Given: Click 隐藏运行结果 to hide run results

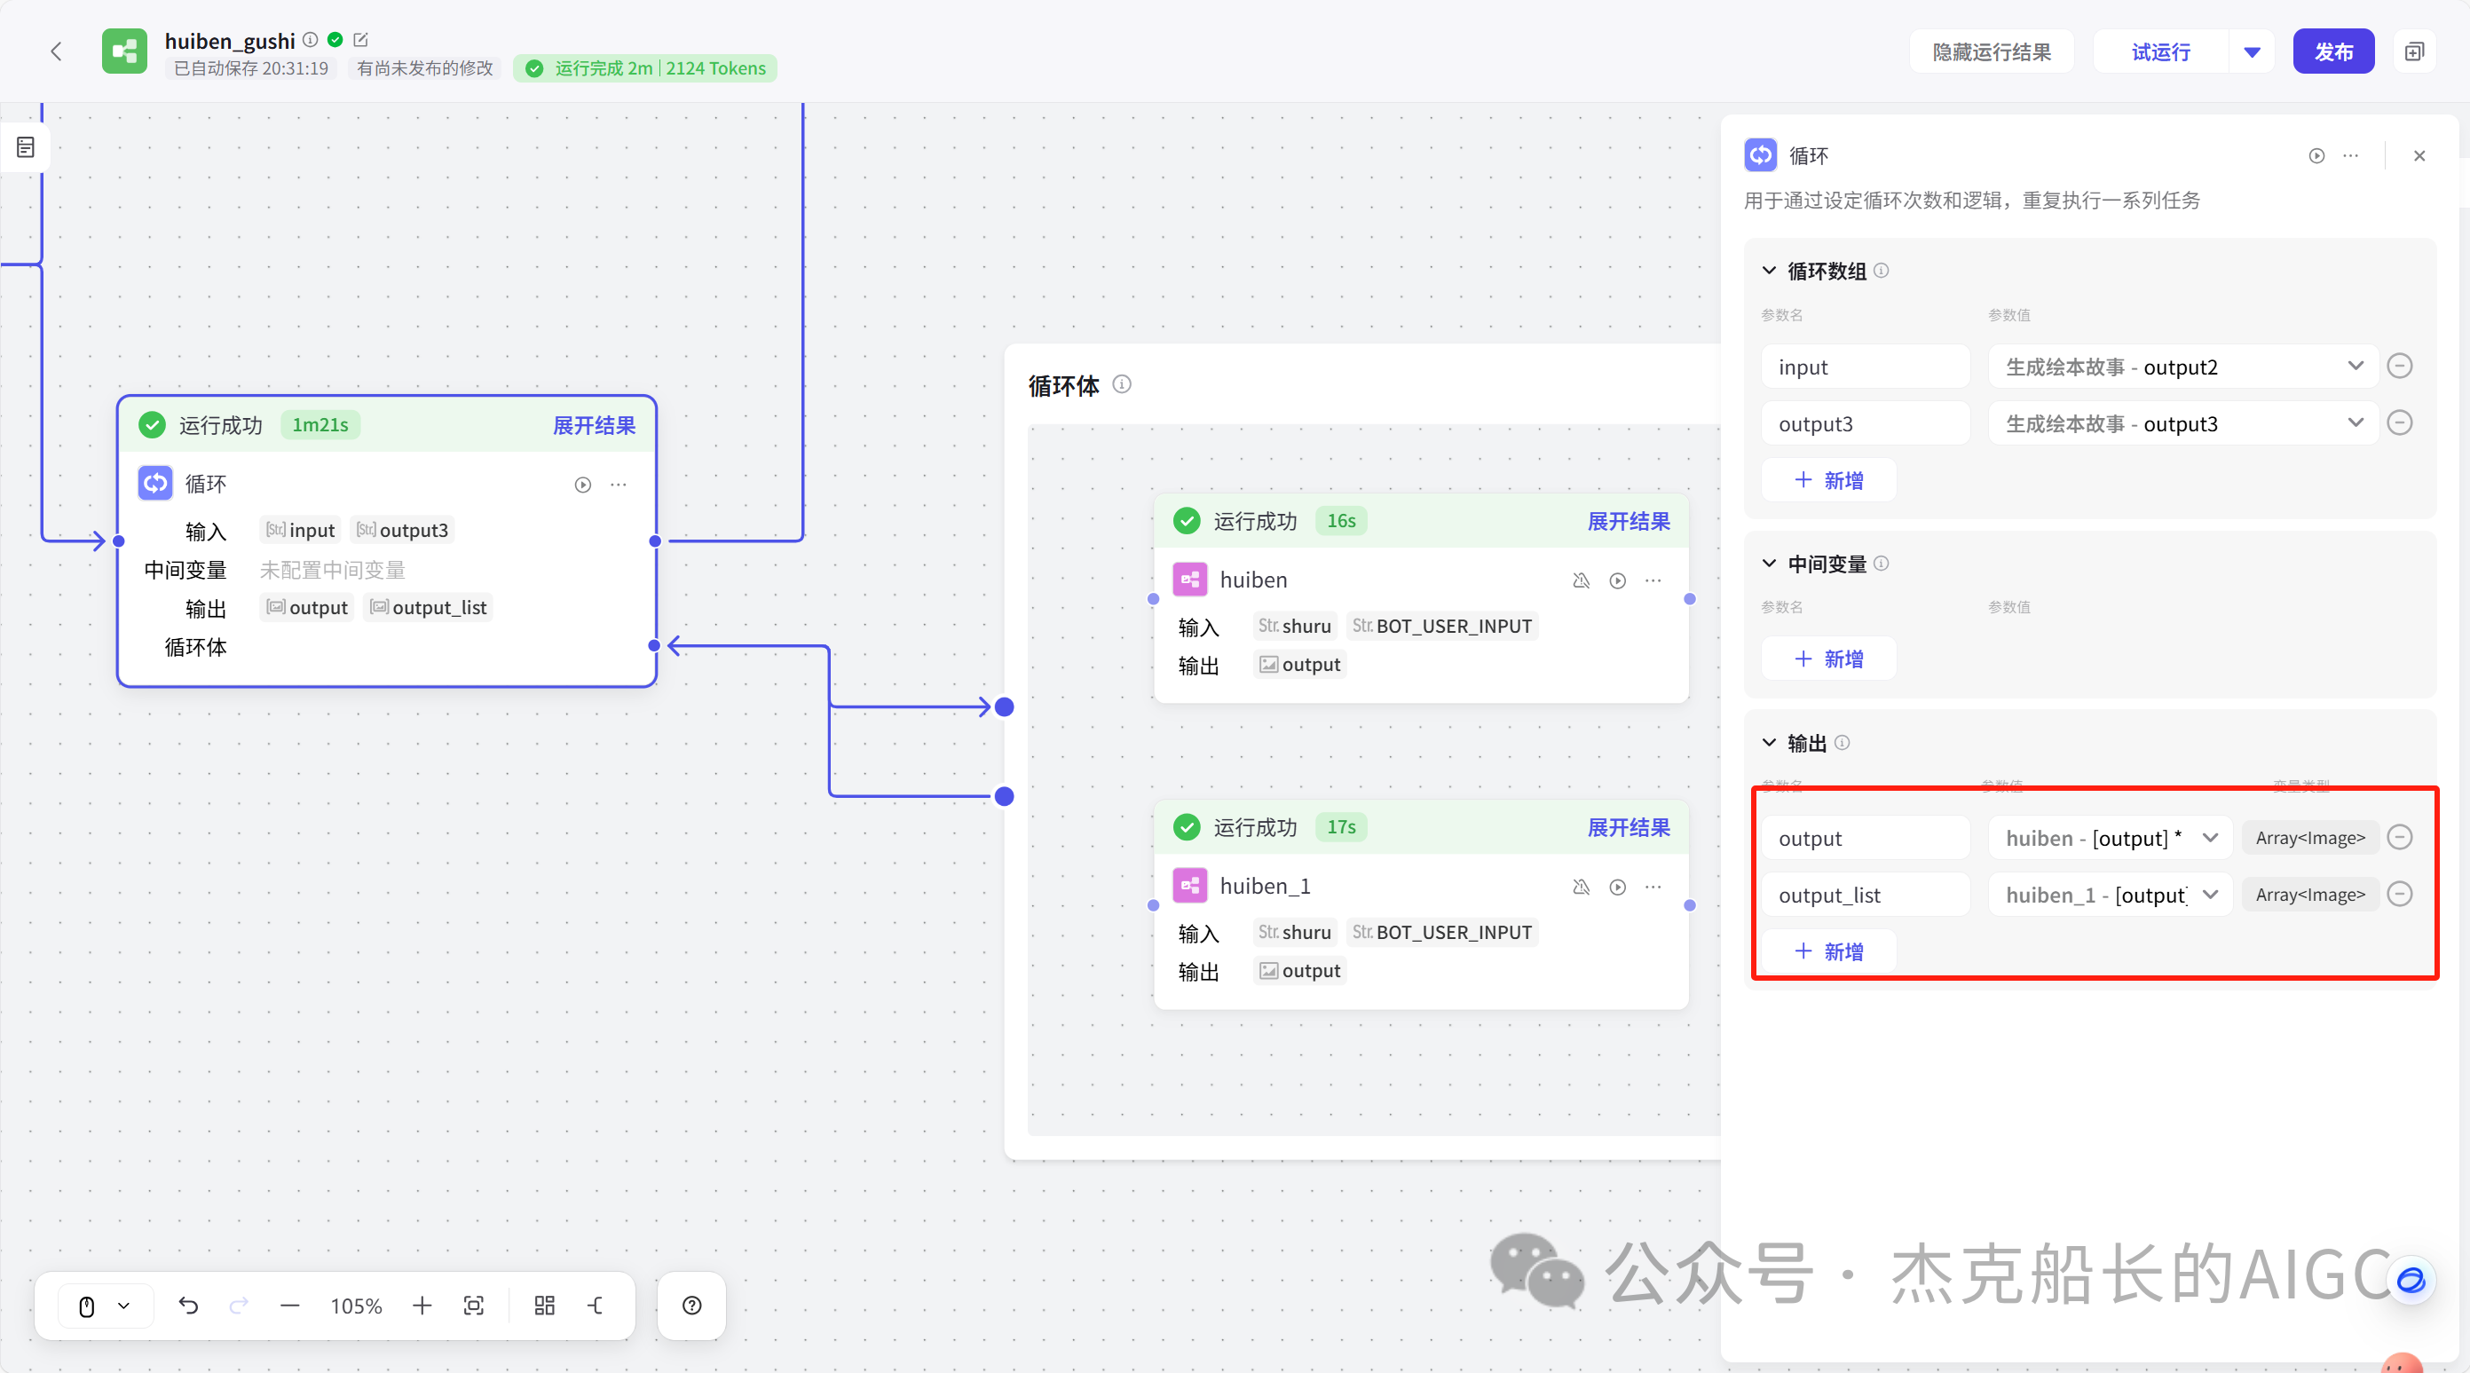Looking at the screenshot, I should pos(1991,51).
